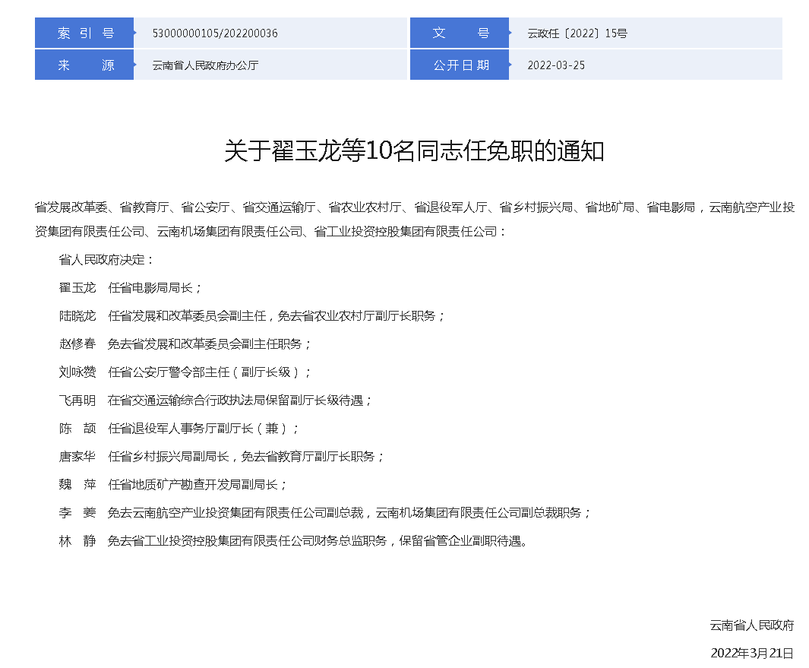Click the 公开日期 header label
The height and width of the screenshot is (668, 809).
tap(460, 65)
